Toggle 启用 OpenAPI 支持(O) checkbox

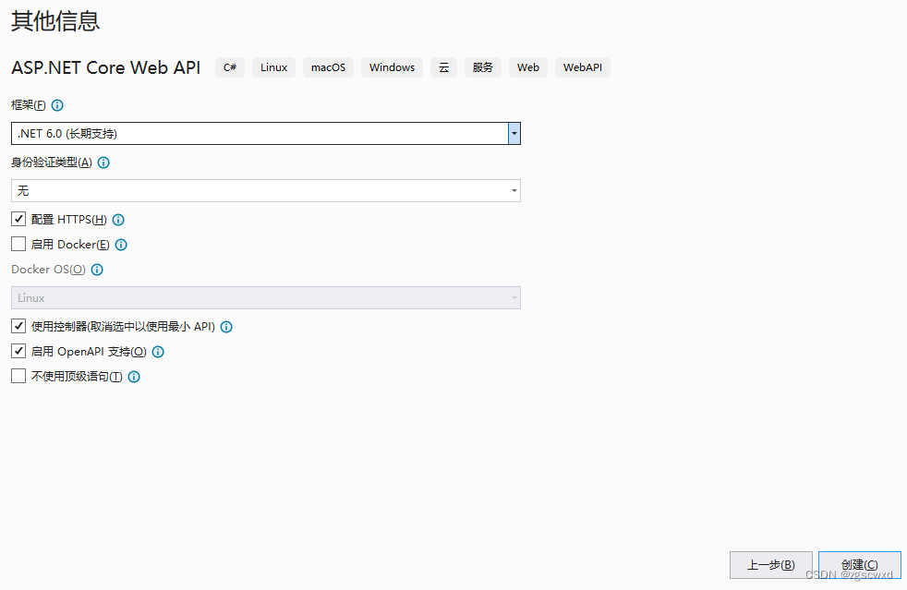18,351
